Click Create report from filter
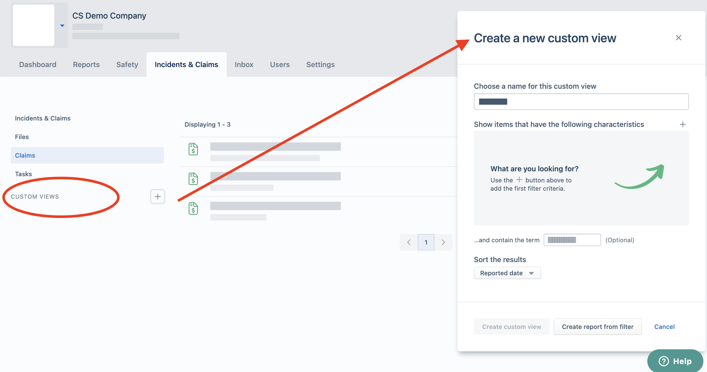Image resolution: width=707 pixels, height=372 pixels. (598, 327)
